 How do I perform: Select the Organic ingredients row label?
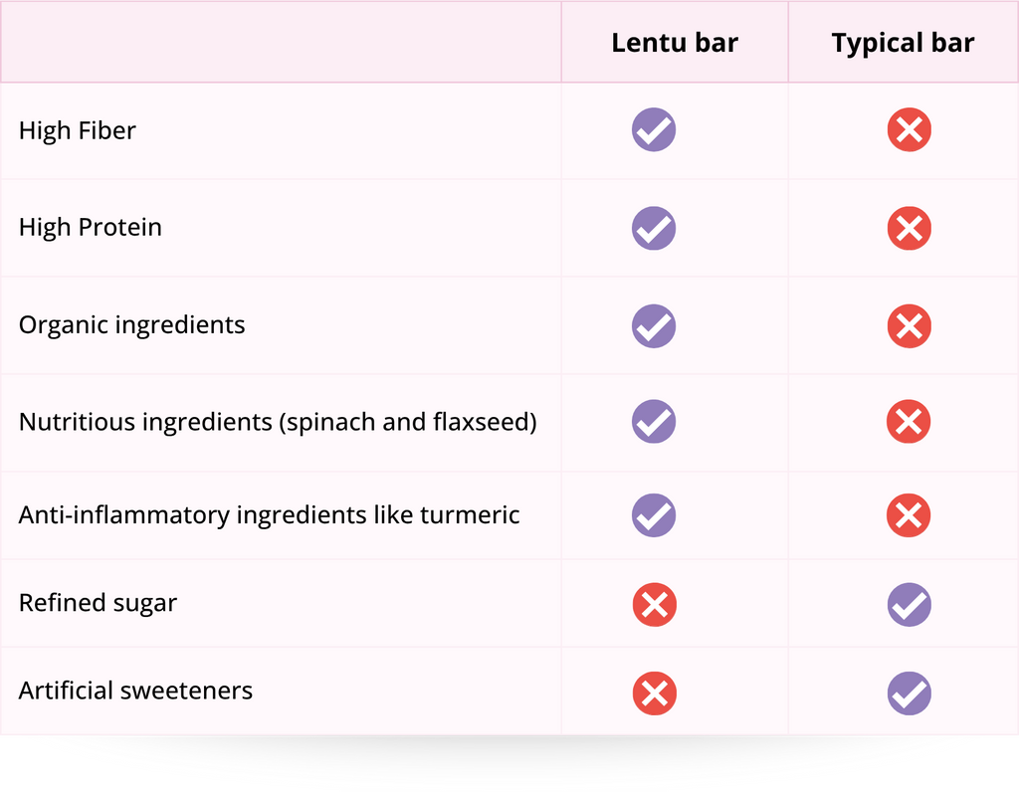click(x=131, y=325)
